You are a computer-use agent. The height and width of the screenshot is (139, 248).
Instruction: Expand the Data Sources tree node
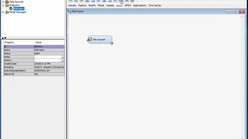pos(3,2)
